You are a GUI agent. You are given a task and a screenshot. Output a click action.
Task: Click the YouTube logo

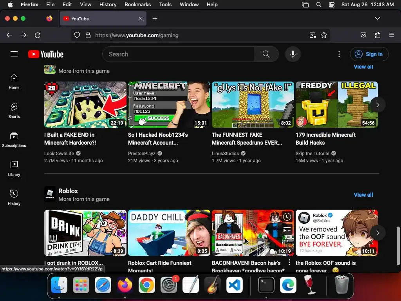pyautogui.click(x=46, y=54)
